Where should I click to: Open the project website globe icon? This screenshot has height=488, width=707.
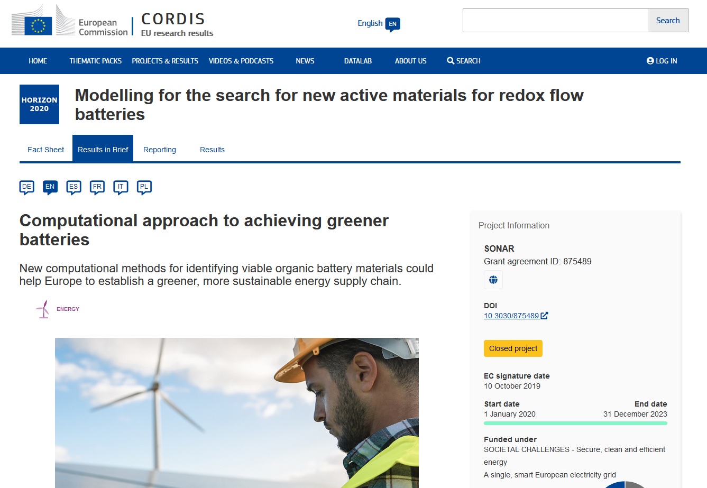pos(493,280)
